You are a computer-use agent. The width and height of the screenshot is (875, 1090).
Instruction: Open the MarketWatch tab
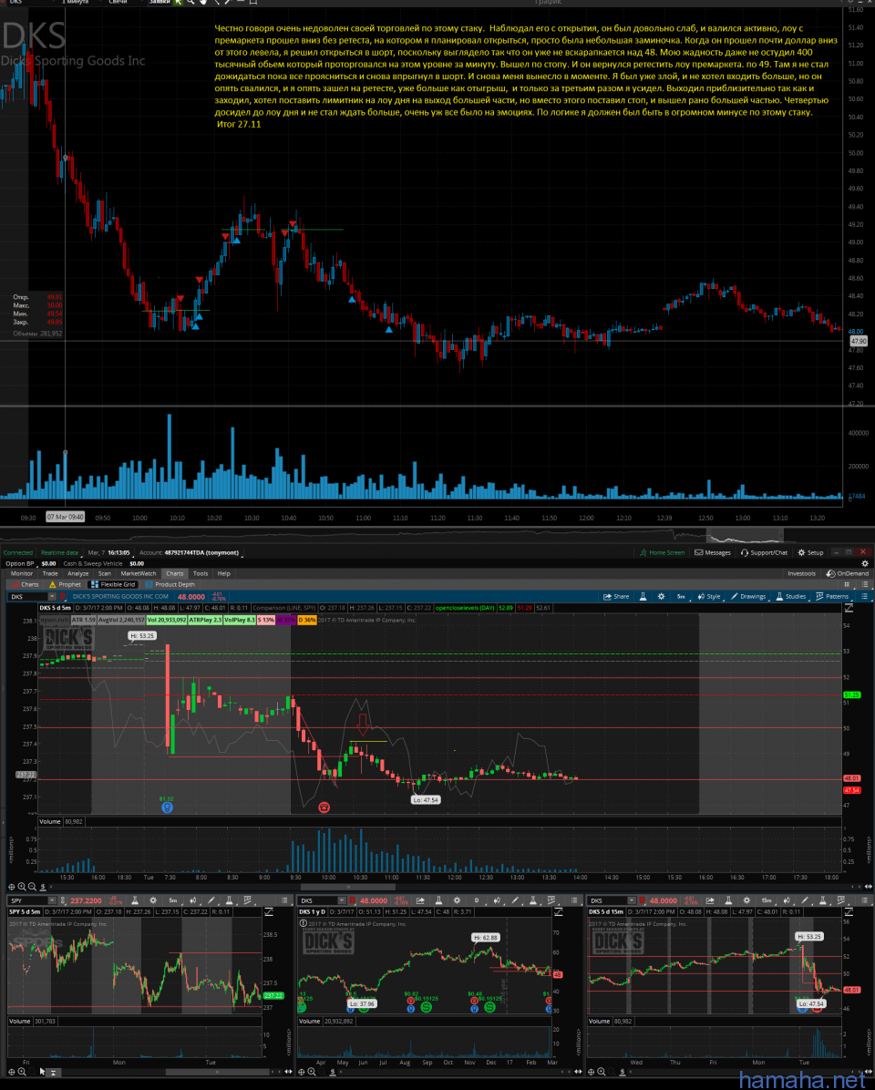coord(139,573)
